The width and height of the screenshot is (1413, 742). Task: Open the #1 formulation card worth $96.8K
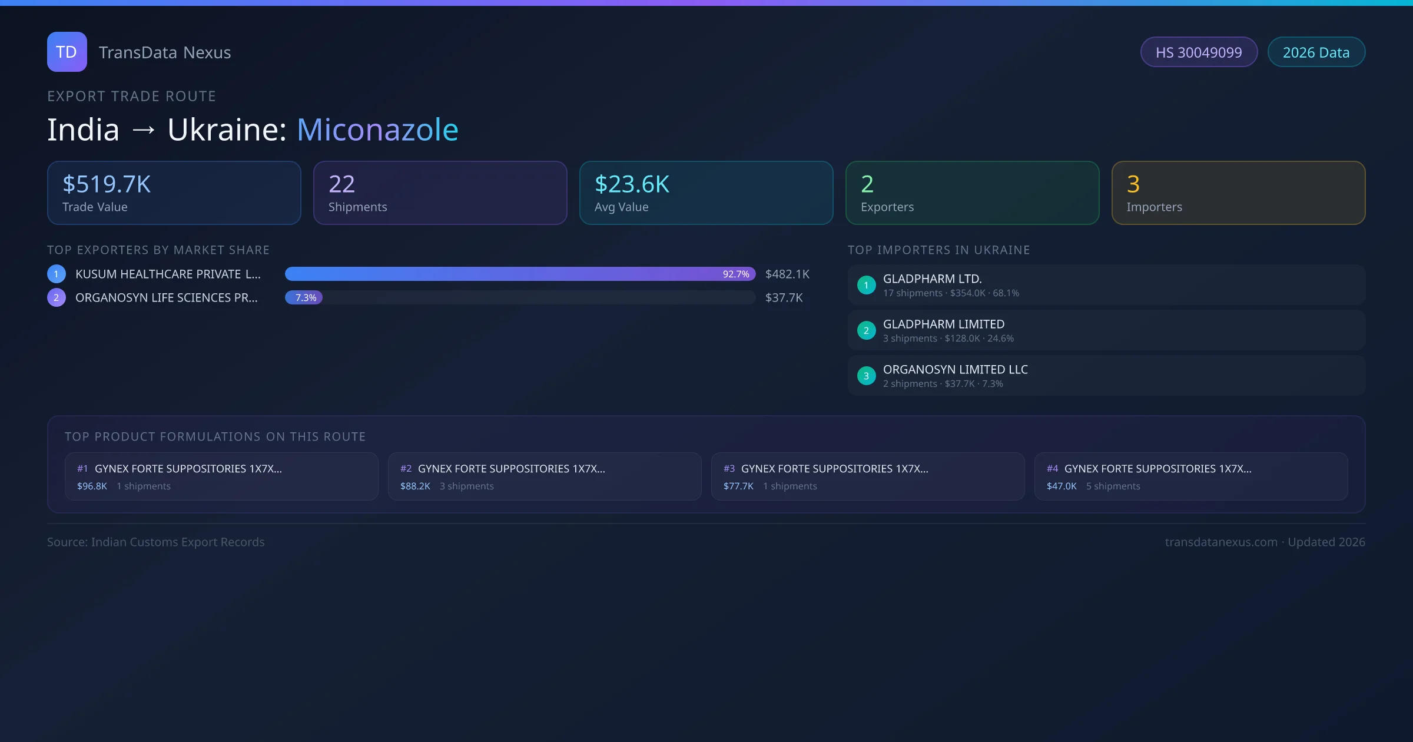(x=221, y=476)
